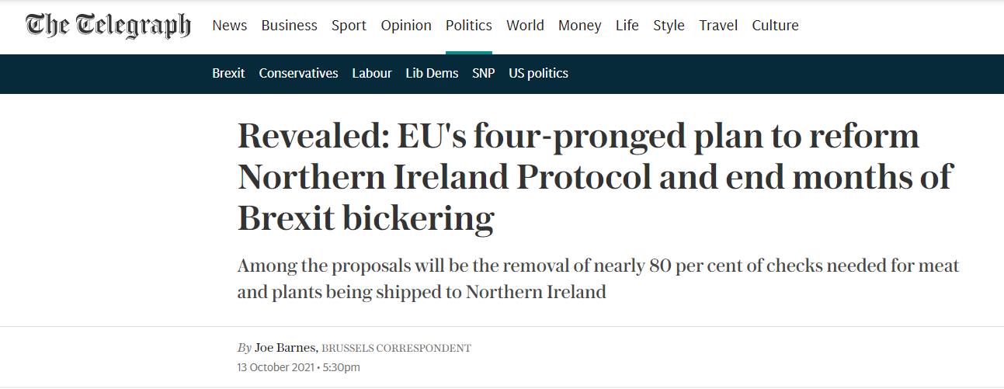Image resolution: width=1004 pixels, height=389 pixels.
Task: Open the Opinion section
Action: pyautogui.click(x=405, y=26)
